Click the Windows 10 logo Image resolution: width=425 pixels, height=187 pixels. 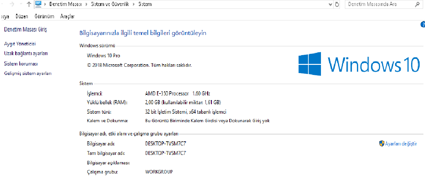(x=359, y=64)
